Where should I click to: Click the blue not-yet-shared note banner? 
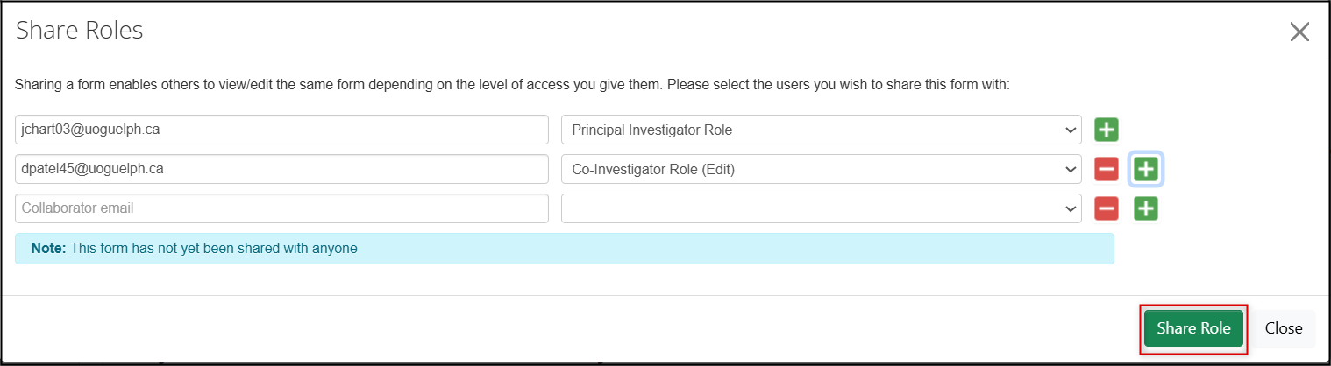565,249
